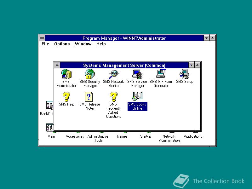Minimize the Systems Management Server group window
Viewport: 252px width, 189px height.
pos(191,65)
